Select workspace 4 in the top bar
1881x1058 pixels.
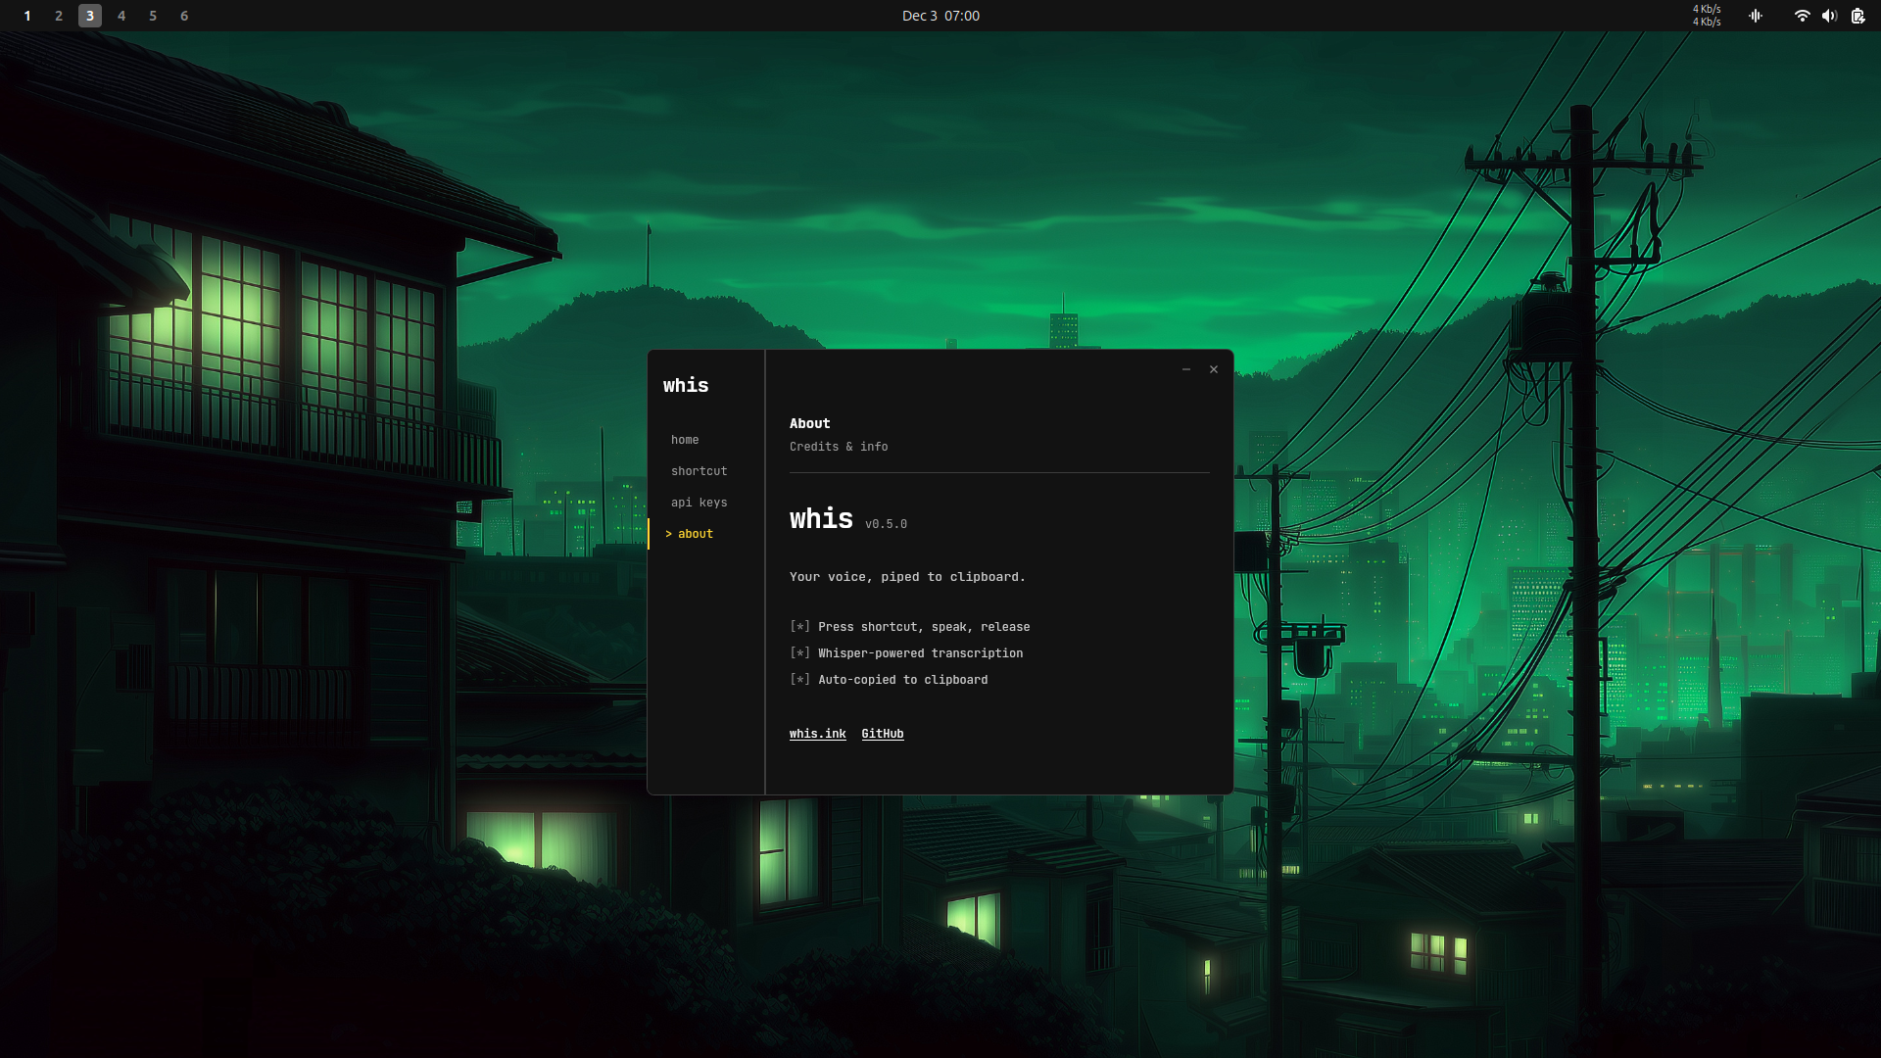point(121,16)
